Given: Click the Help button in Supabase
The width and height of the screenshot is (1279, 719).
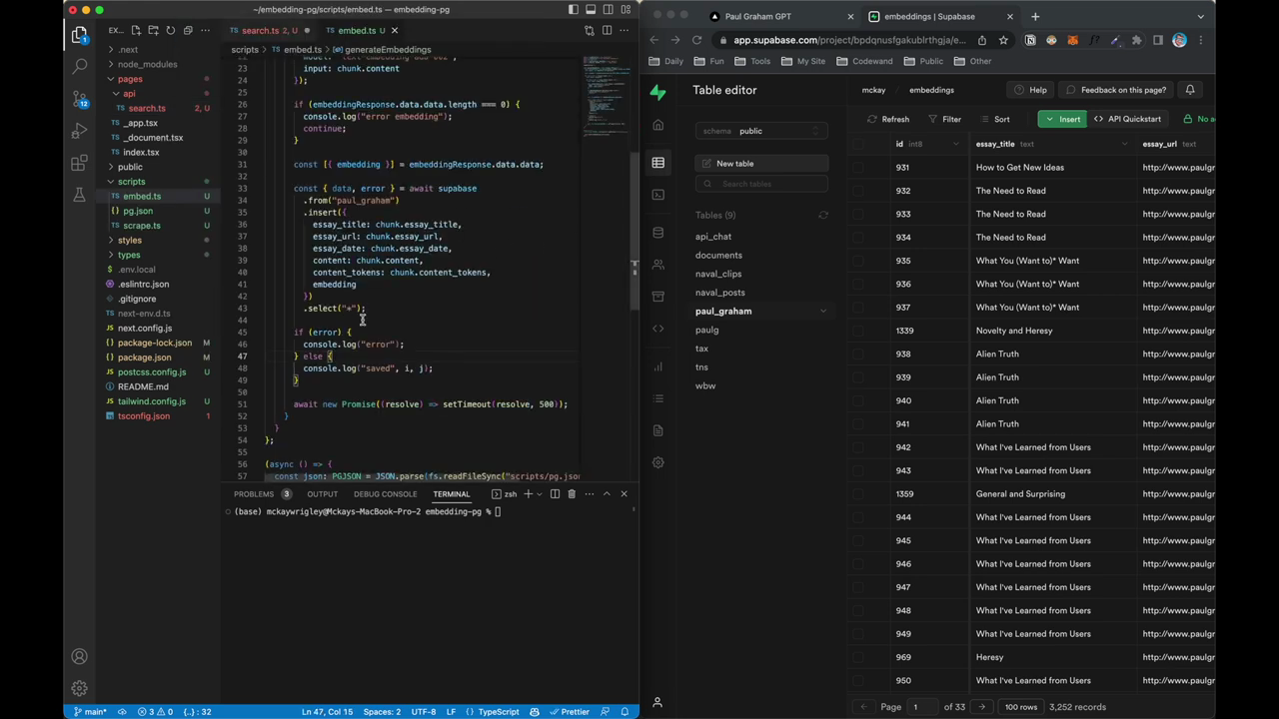Looking at the screenshot, I should [1029, 90].
